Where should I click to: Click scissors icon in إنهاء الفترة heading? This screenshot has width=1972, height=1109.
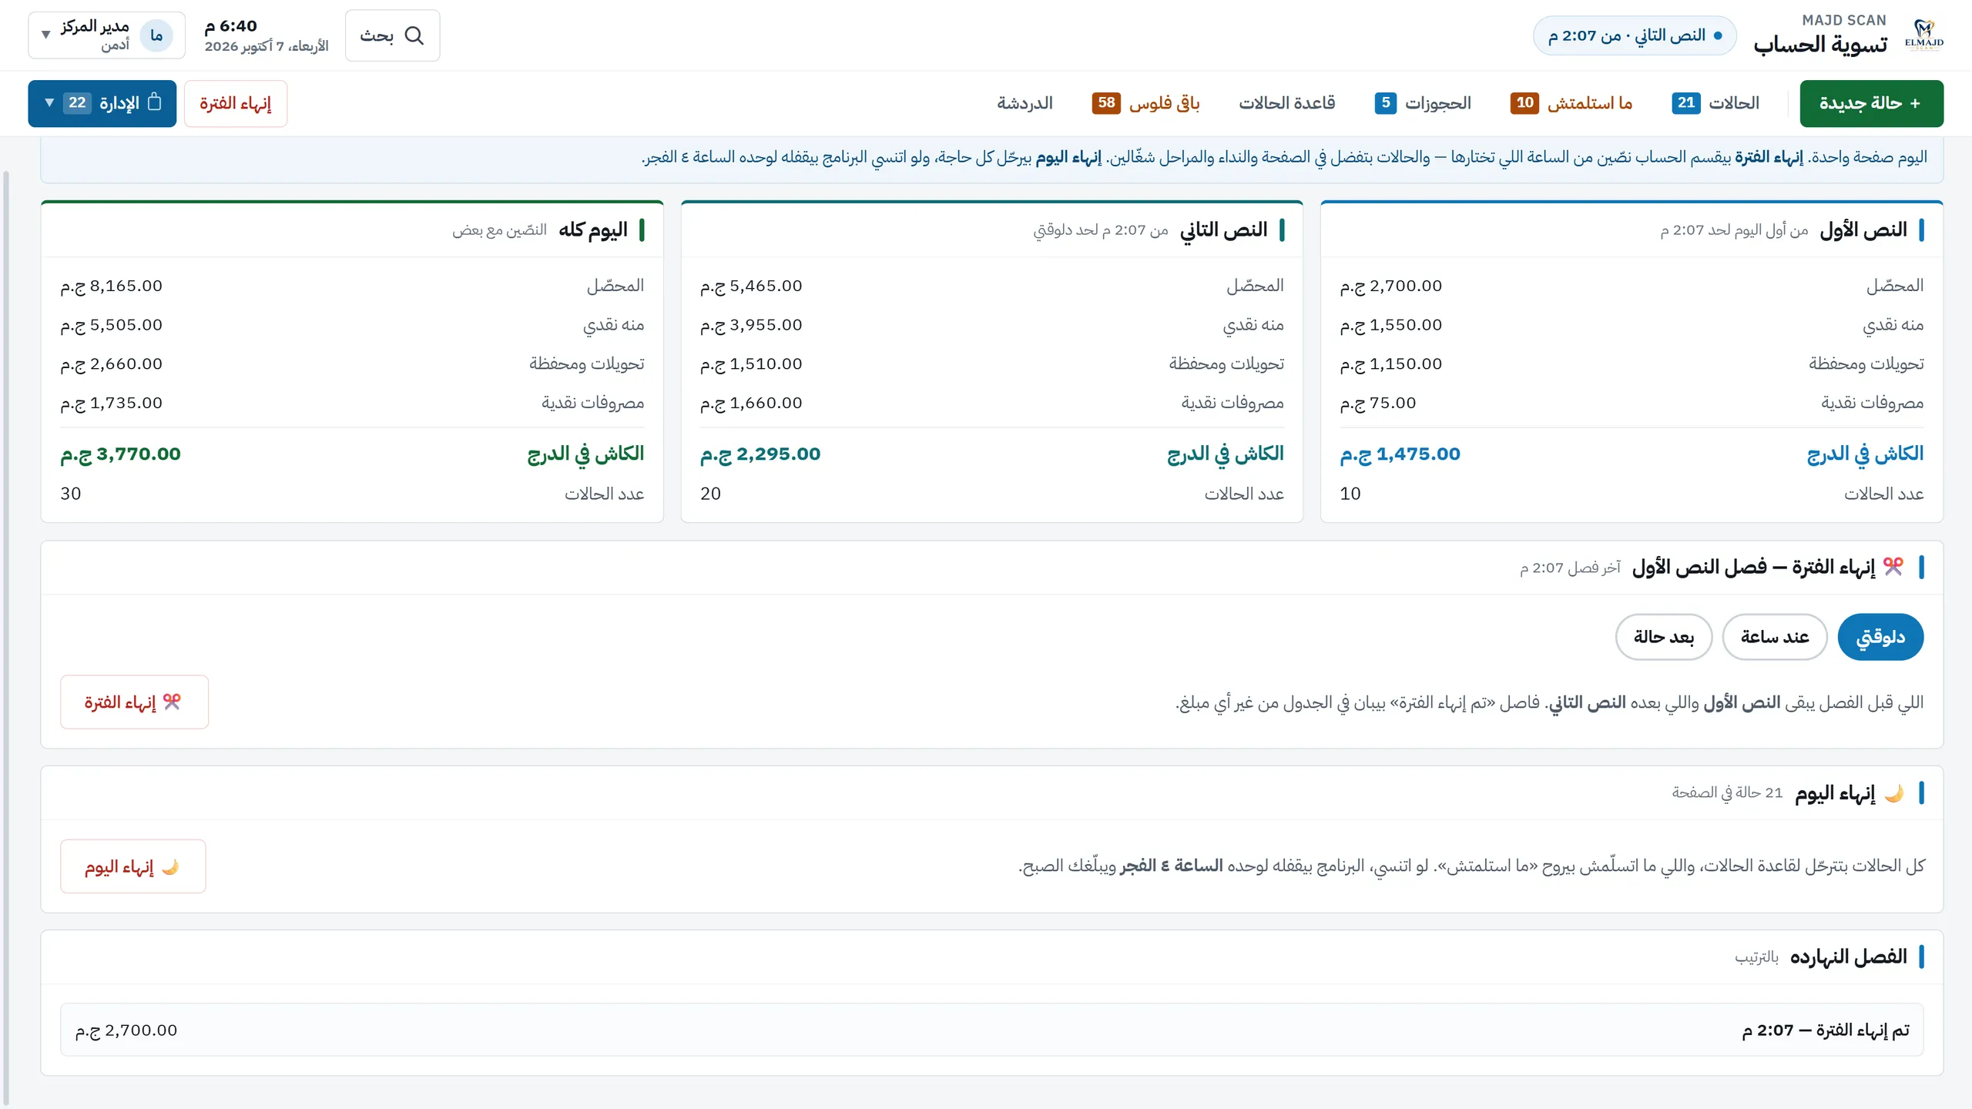point(1893,567)
